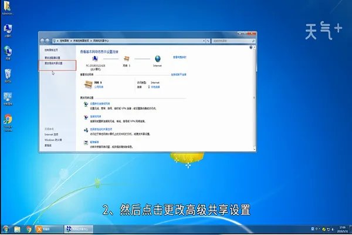Click 网络和共享中心 in the breadcrumb path
The height and width of the screenshot is (235, 352).
click(101, 41)
